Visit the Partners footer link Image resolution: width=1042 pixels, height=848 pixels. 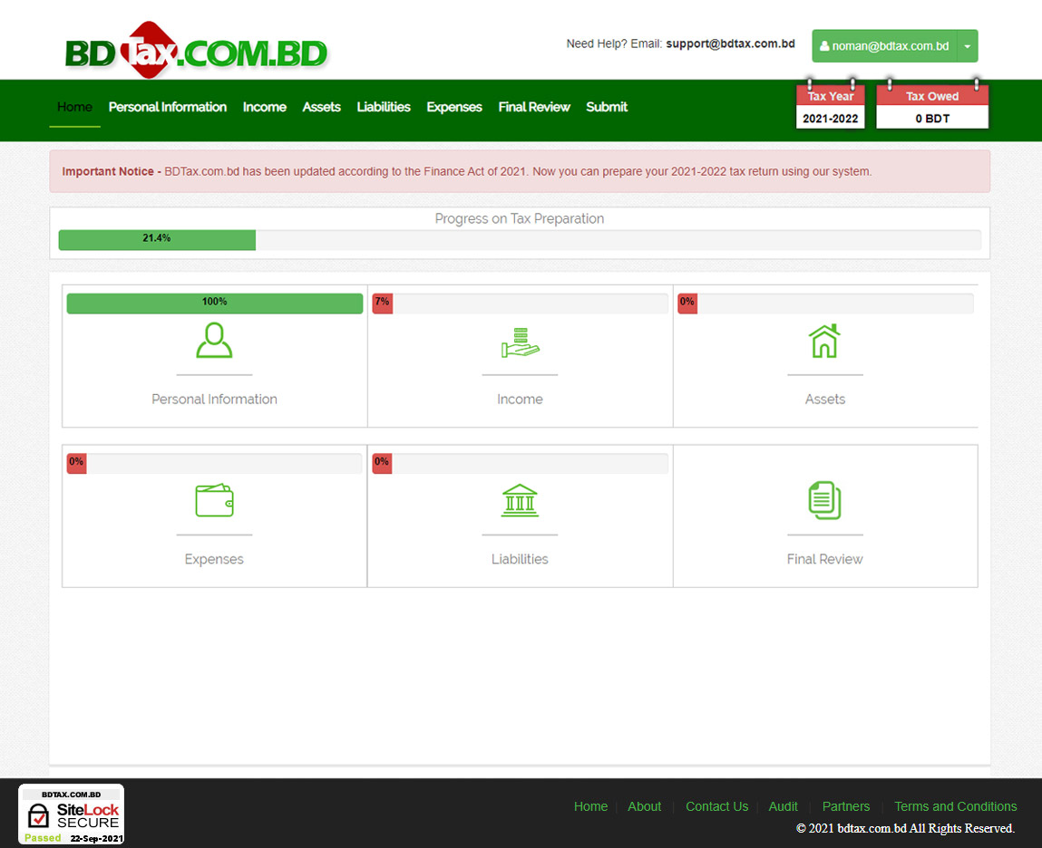point(846,806)
